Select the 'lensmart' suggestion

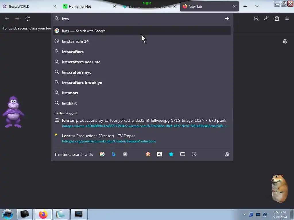tap(142, 93)
